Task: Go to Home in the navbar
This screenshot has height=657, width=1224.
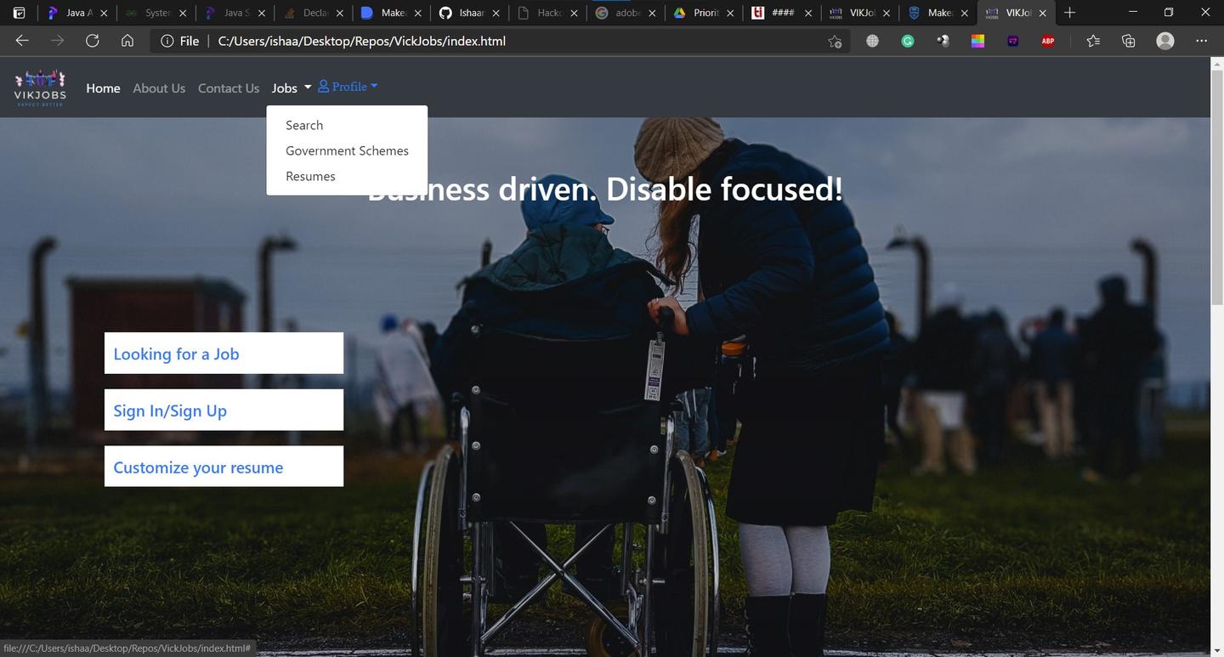Action: (103, 88)
